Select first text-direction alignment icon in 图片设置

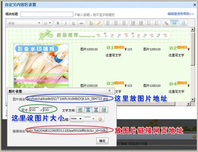[80, 110]
